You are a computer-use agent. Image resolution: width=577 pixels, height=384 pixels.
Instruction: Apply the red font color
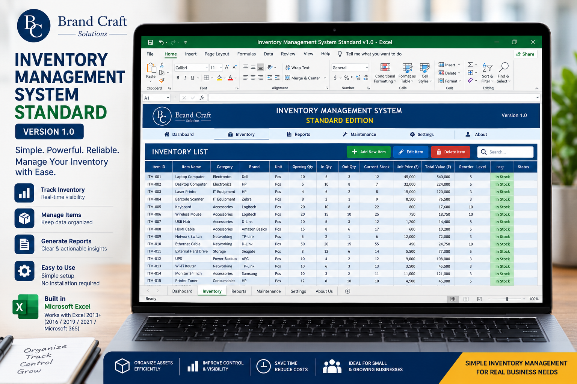[230, 78]
